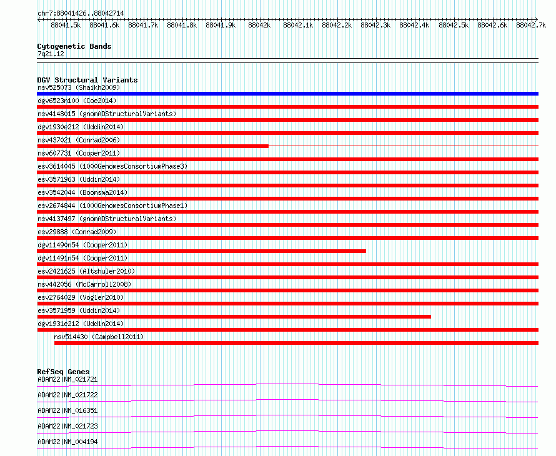Open variant esv3571959 (Uddin2014)

point(79,310)
